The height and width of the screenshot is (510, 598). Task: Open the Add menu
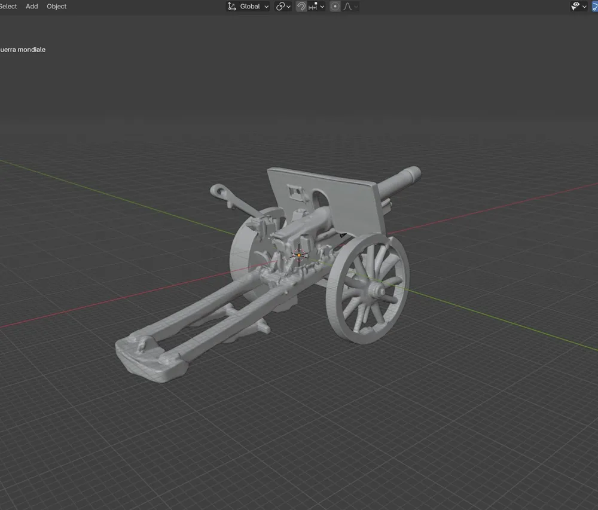click(x=32, y=7)
